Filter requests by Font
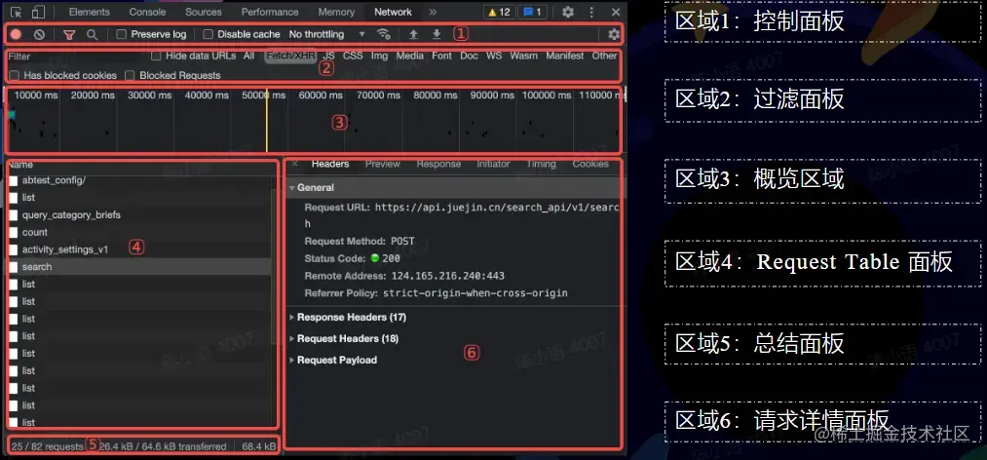 [x=442, y=56]
